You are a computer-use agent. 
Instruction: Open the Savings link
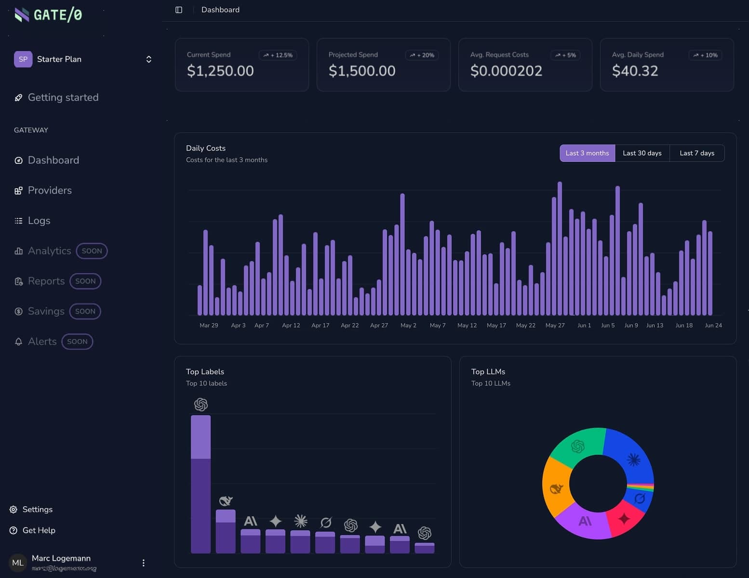pyautogui.click(x=46, y=312)
